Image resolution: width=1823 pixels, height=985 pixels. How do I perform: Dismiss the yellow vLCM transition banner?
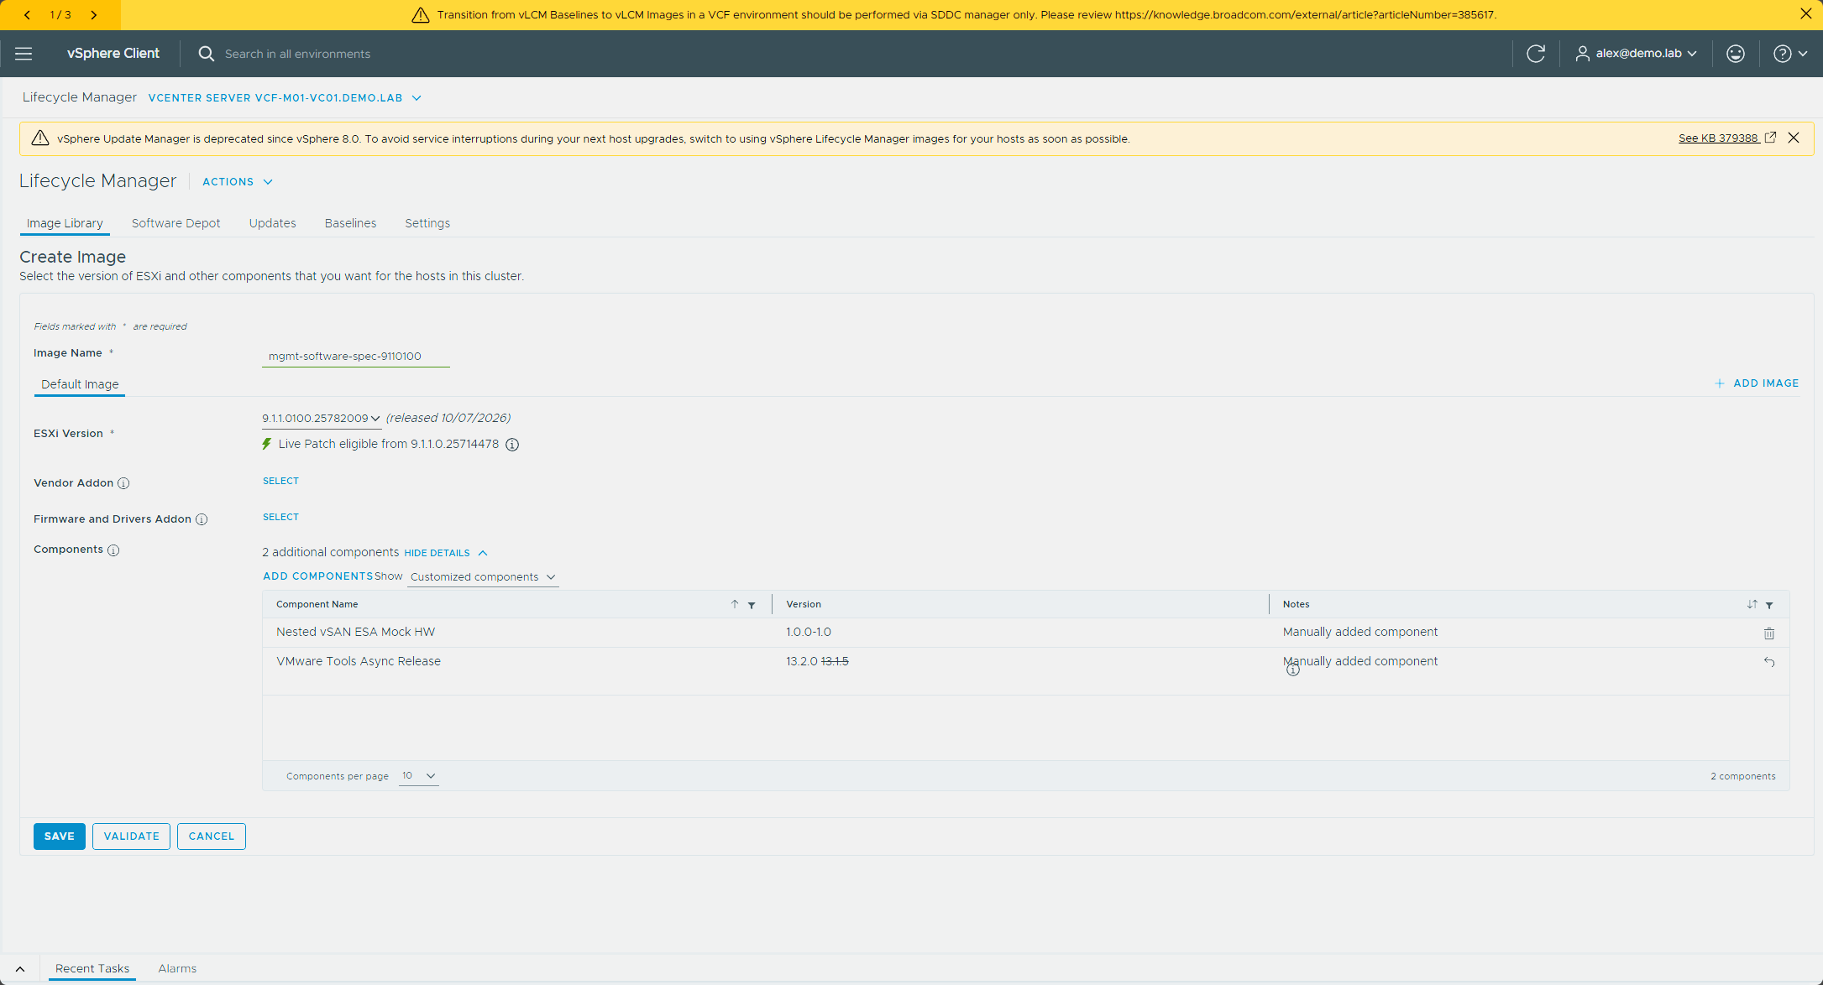tap(1806, 14)
